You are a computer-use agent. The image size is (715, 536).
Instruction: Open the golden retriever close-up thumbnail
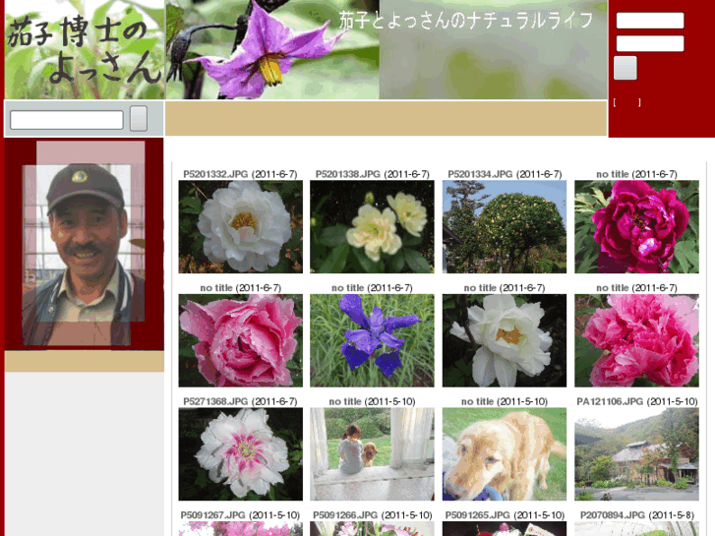coord(505,454)
